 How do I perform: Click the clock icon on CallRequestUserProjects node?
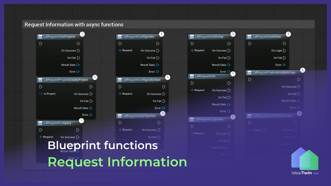pyautogui.click(x=82, y=34)
